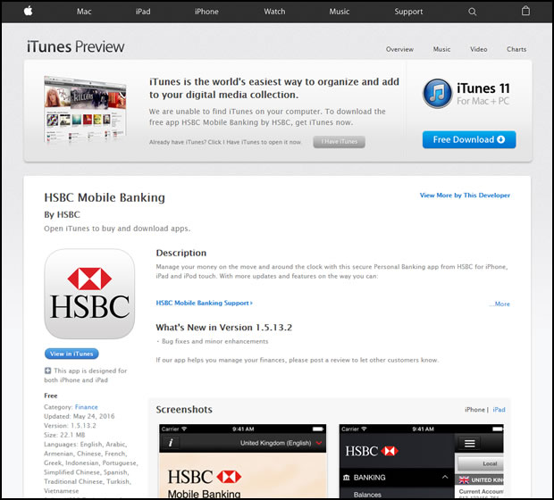The image size is (554, 500).
Task: Click 'Updated: May 24, 2016' text
Action: click(x=80, y=416)
